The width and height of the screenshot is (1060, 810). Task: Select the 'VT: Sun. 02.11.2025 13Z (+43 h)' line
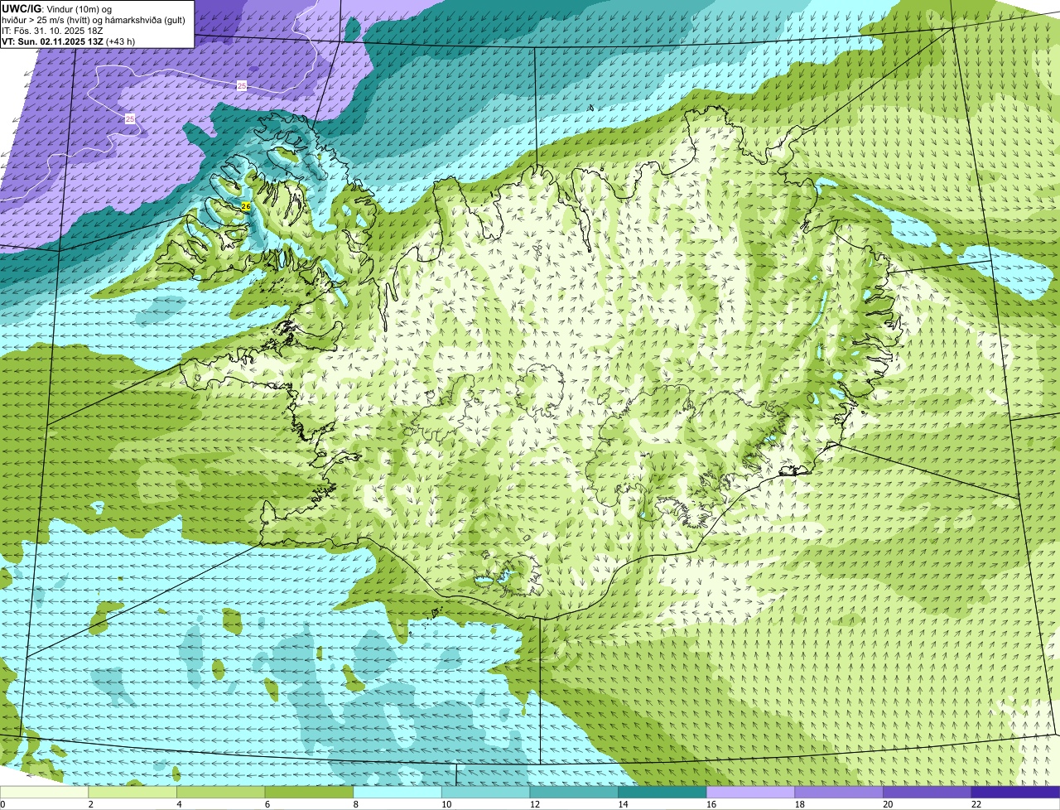[x=69, y=41]
